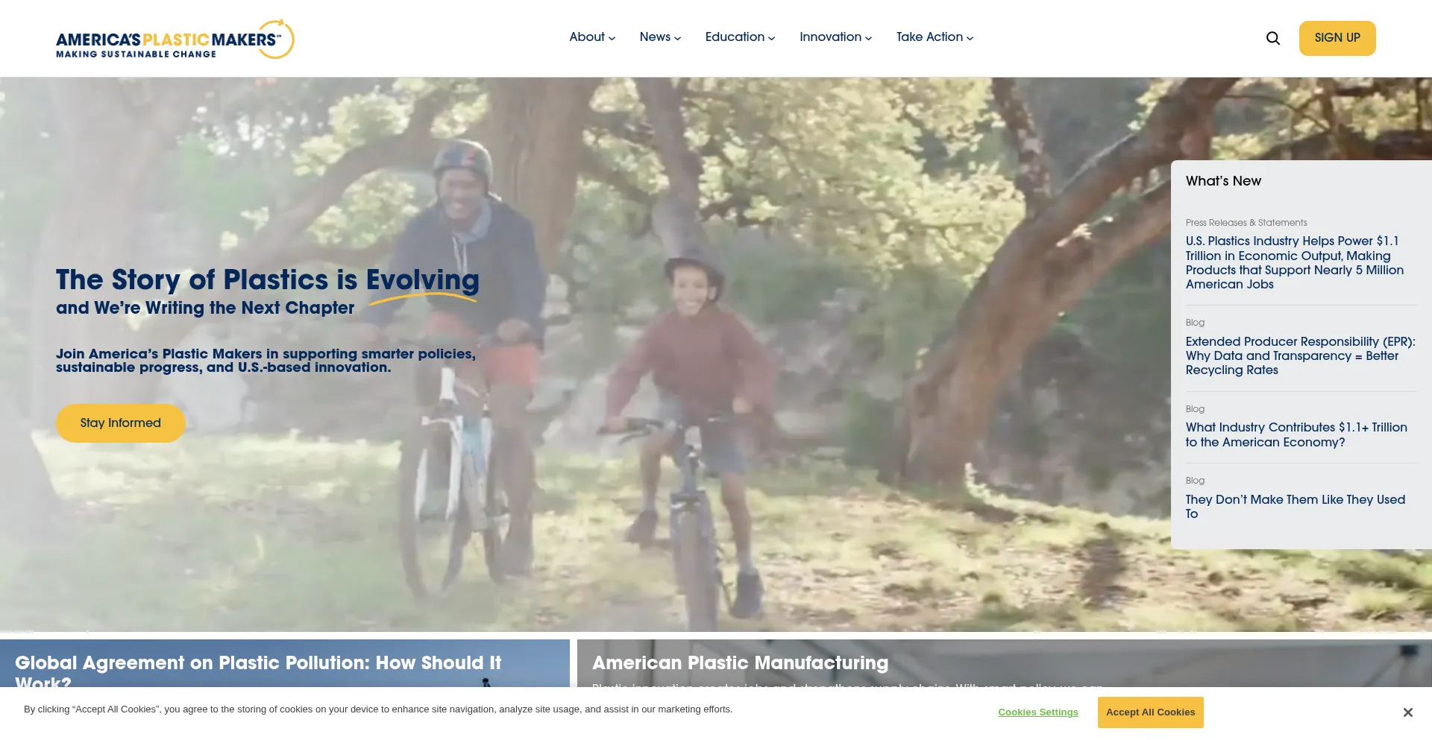Click the search magnifier icon
Viewport: 1432px width, 740px height.
tap(1272, 38)
